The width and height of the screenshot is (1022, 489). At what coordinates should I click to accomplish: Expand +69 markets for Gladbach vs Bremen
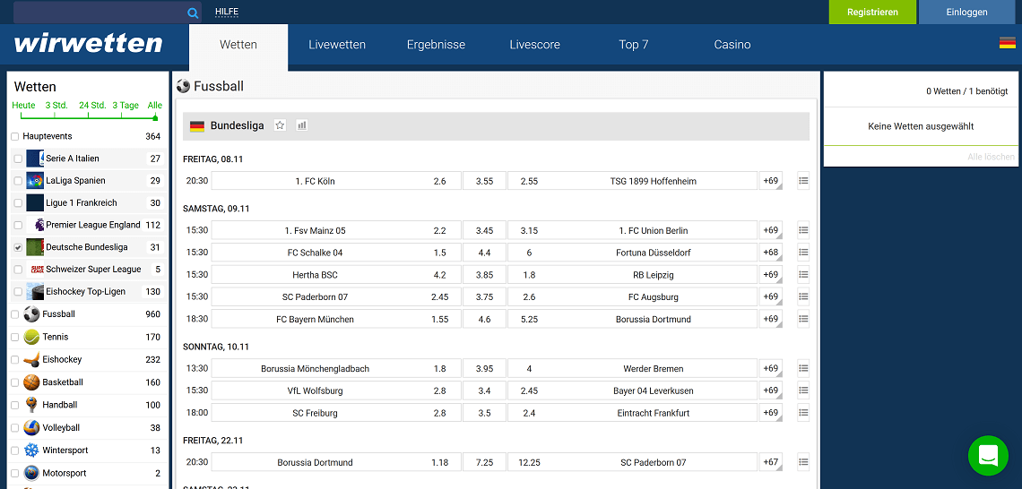(x=770, y=368)
